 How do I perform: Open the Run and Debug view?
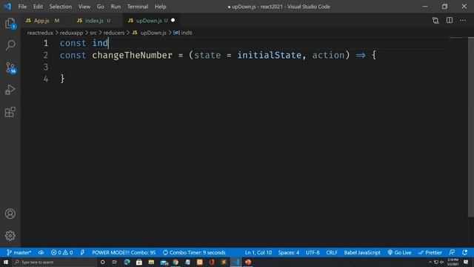point(10,90)
